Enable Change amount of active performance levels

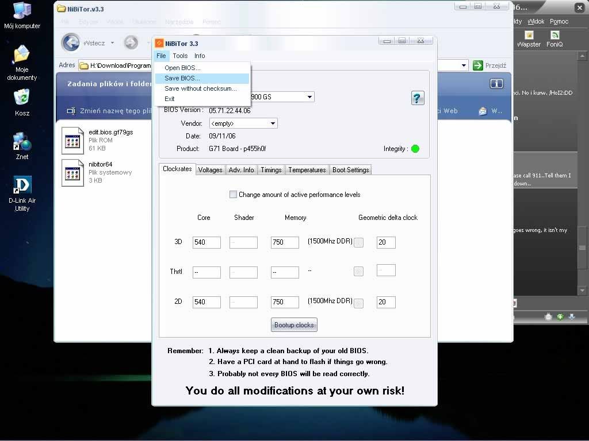(233, 194)
